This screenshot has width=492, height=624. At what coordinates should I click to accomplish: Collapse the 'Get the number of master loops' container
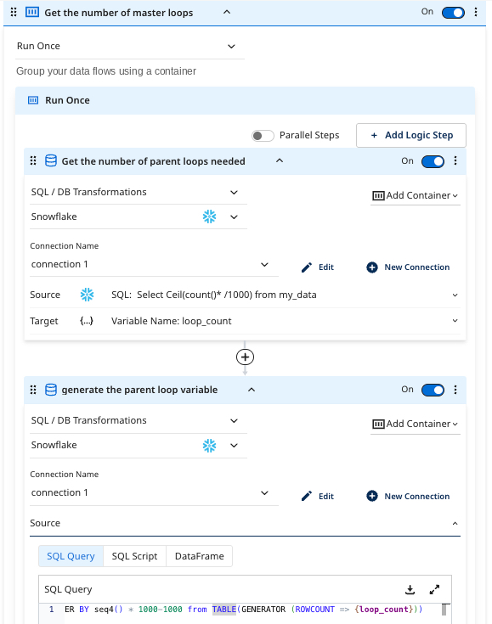(227, 12)
